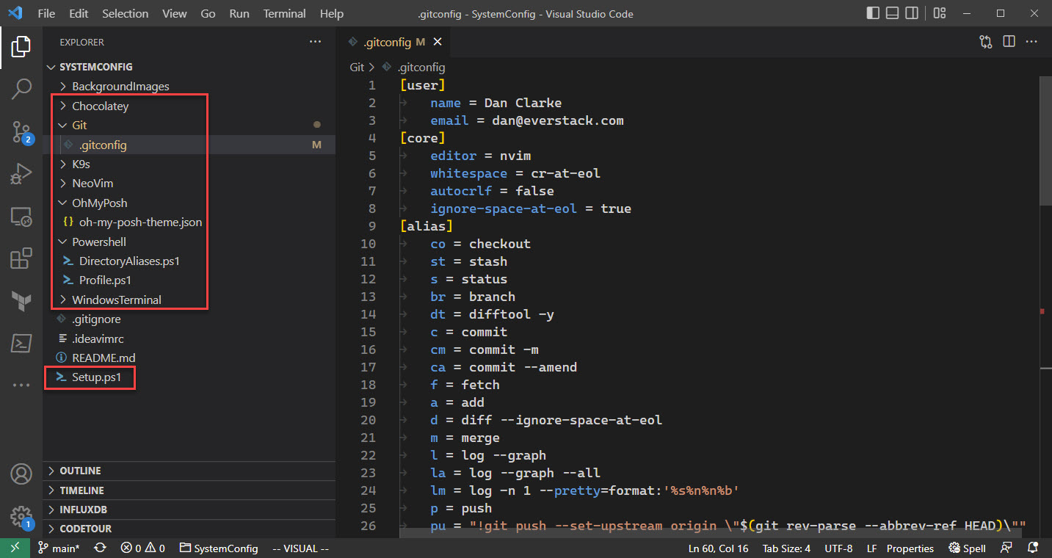
Task: Expand the Chocolatey folder
Action: pos(100,106)
